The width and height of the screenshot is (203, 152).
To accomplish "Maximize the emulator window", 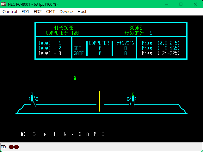I will pyautogui.click(x=181, y=4).
